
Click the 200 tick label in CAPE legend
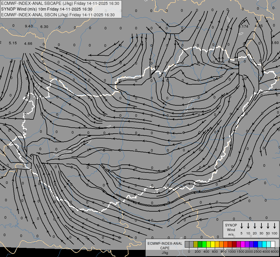click(x=198, y=252)
